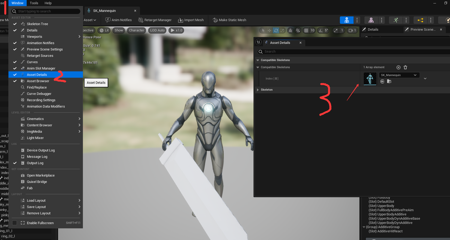
Task: Toggle surface snapping in viewport toolbar
Action: point(298,31)
